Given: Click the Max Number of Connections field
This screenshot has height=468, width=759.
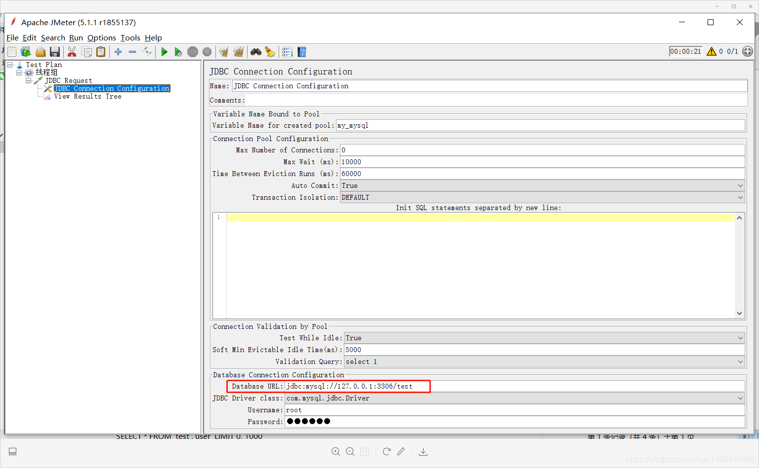Looking at the screenshot, I should (543, 150).
